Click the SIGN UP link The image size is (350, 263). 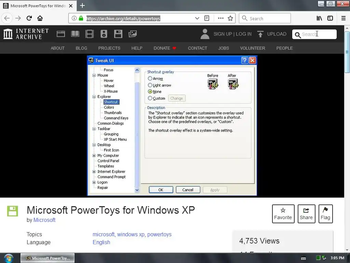point(223,34)
